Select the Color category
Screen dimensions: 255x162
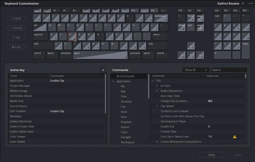pos(124,132)
